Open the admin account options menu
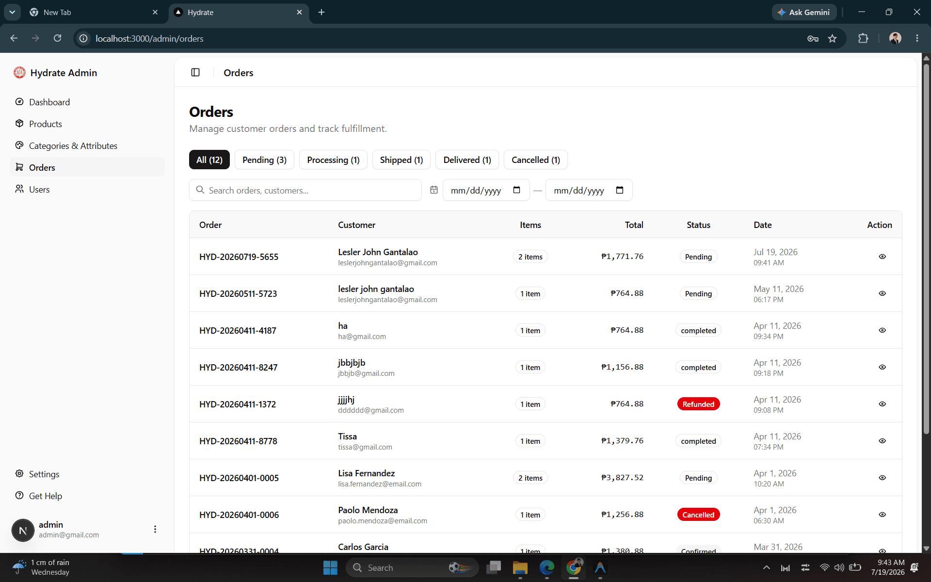The width and height of the screenshot is (931, 582). pos(155,529)
